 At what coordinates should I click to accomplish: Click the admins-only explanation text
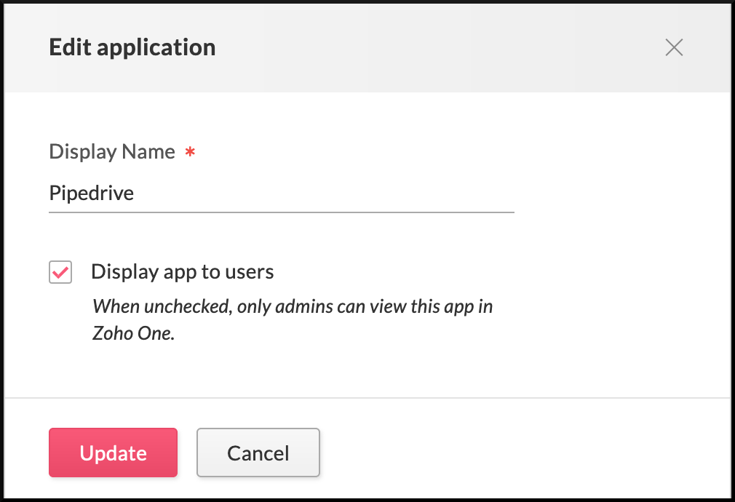pyautogui.click(x=291, y=306)
